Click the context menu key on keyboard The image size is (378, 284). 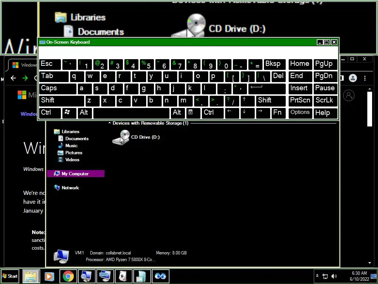193,113
